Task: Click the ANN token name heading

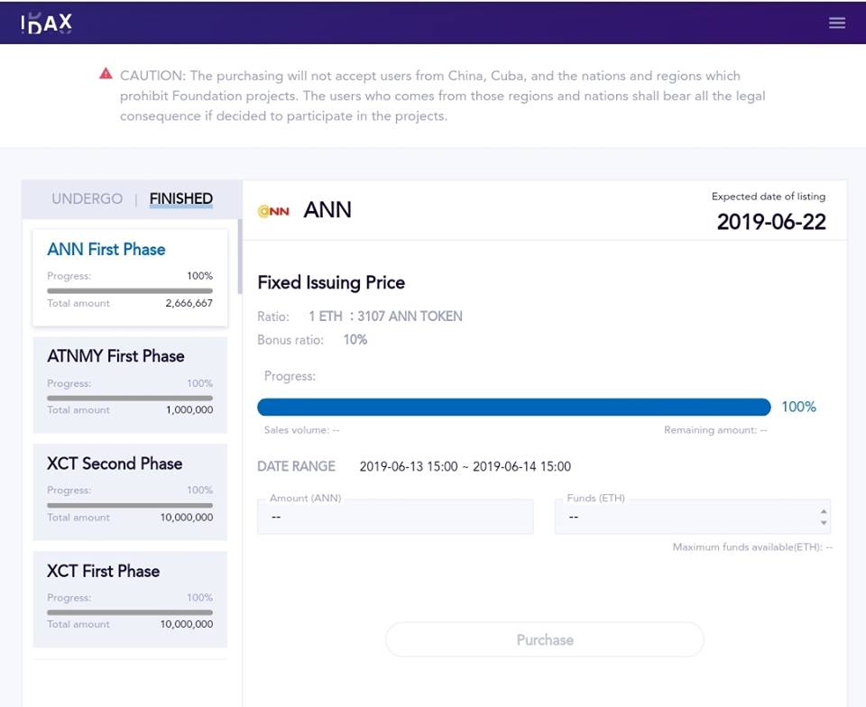Action: coord(327,210)
